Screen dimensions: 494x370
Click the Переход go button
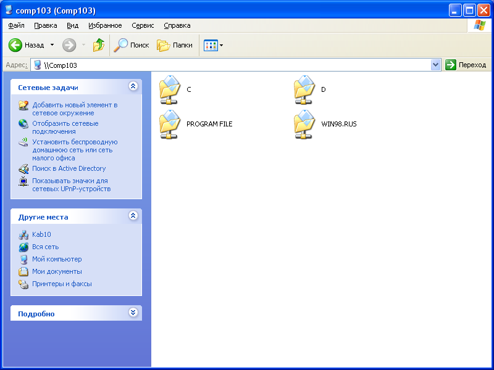click(466, 65)
